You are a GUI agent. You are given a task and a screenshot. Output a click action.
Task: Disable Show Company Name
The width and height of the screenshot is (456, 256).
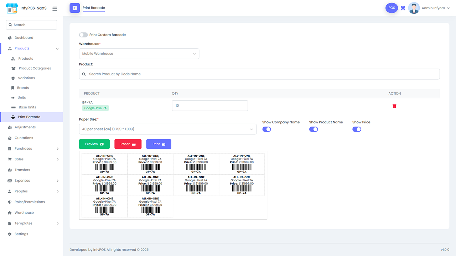tap(266, 129)
